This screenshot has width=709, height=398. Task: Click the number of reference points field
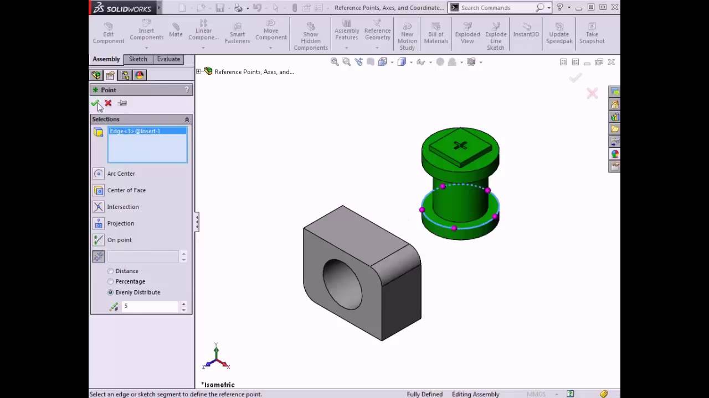[x=150, y=306]
